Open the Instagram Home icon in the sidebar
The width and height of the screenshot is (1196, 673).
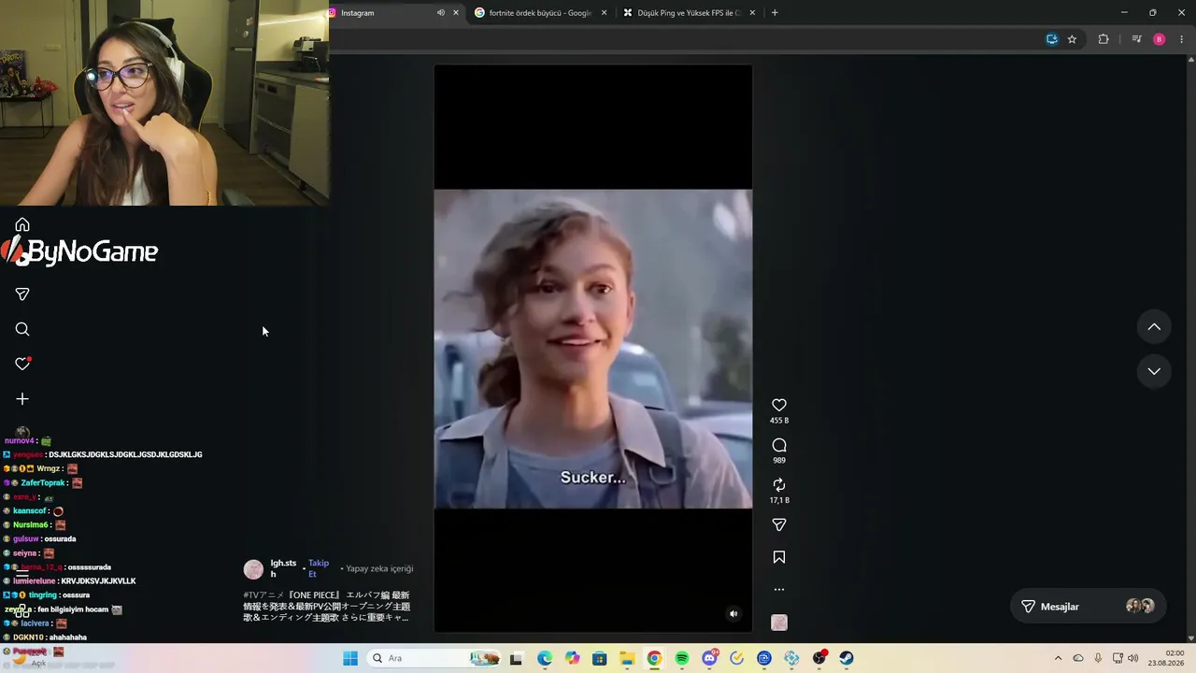point(22,224)
